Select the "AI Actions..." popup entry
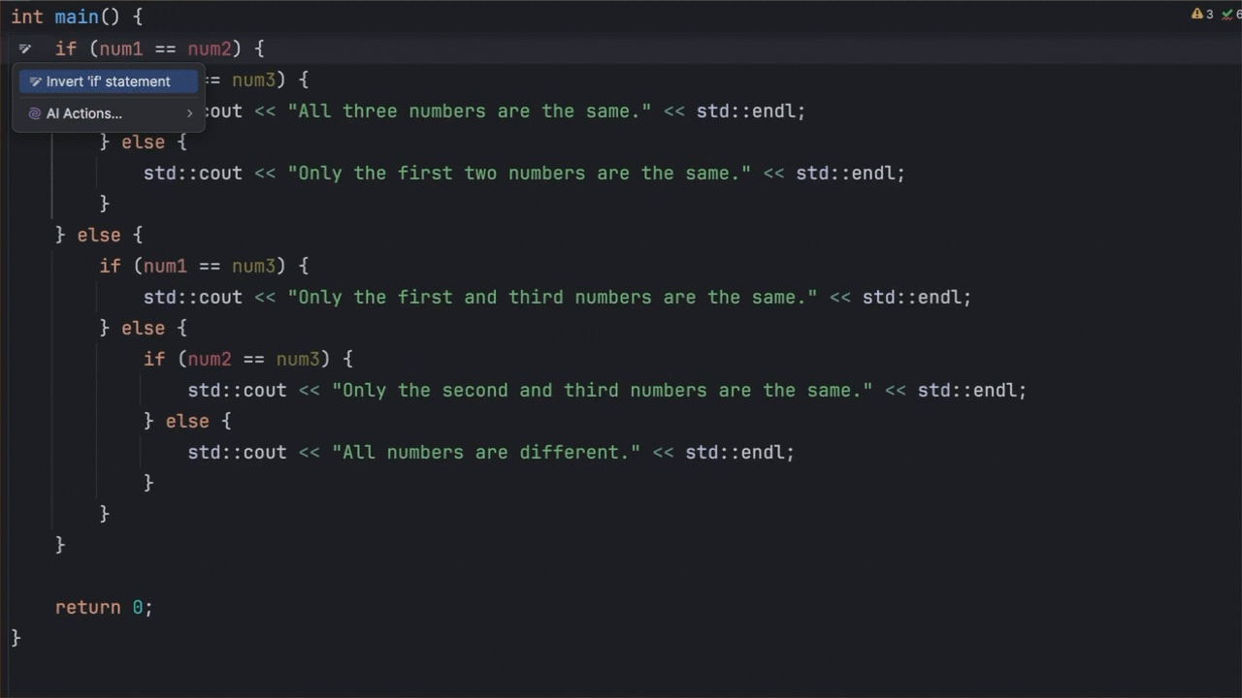The width and height of the screenshot is (1242, 698). click(108, 113)
